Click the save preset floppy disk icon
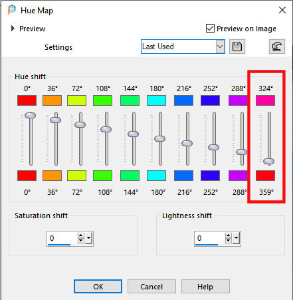The height and width of the screenshot is (300, 293). point(237,47)
